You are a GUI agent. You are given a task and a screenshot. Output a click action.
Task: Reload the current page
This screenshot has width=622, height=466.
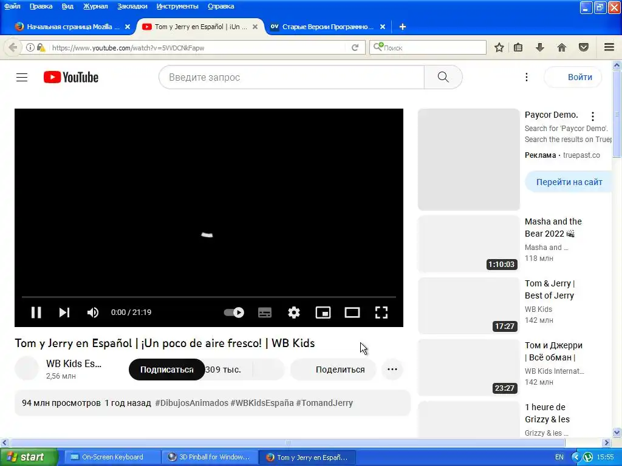(x=355, y=47)
